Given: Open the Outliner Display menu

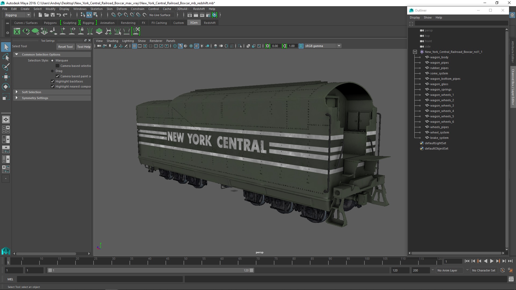Looking at the screenshot, I should point(415,17).
